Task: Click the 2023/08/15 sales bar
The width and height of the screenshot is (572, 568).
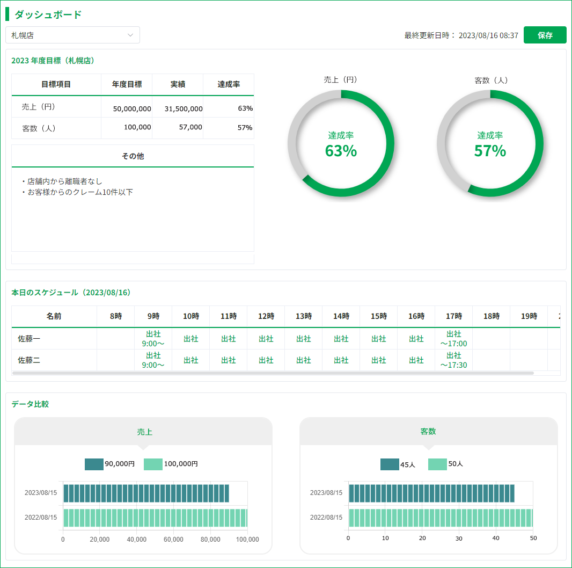Action: [146, 493]
